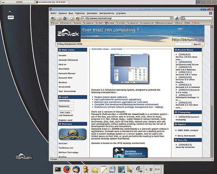Open the disk and network tool panel icon

(112, 169)
